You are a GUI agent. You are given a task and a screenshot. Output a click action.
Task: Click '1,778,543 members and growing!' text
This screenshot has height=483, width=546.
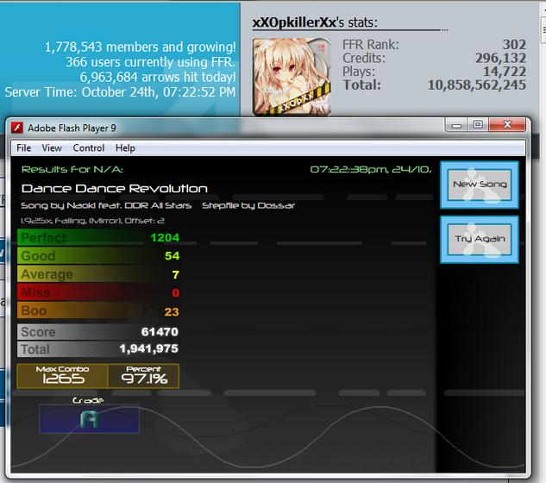pyautogui.click(x=140, y=47)
